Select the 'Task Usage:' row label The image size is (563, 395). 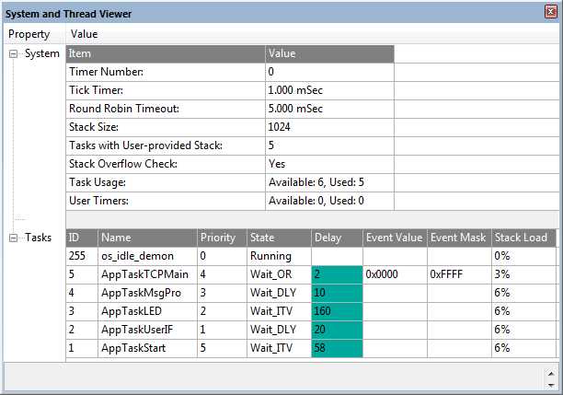[x=98, y=182]
